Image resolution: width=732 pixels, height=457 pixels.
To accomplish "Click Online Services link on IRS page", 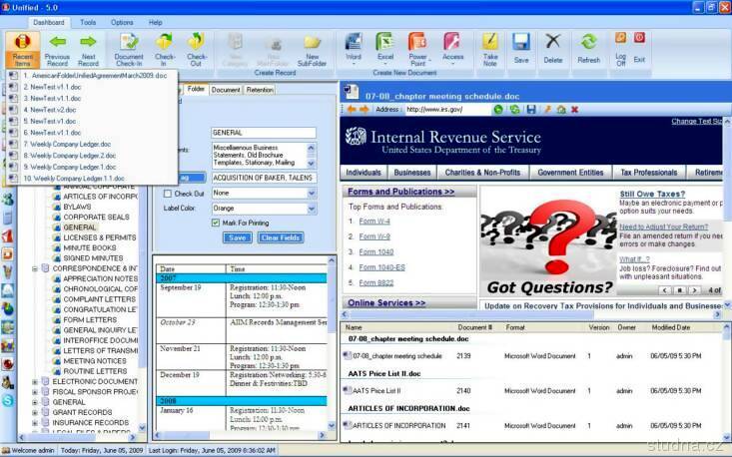I will click(386, 302).
